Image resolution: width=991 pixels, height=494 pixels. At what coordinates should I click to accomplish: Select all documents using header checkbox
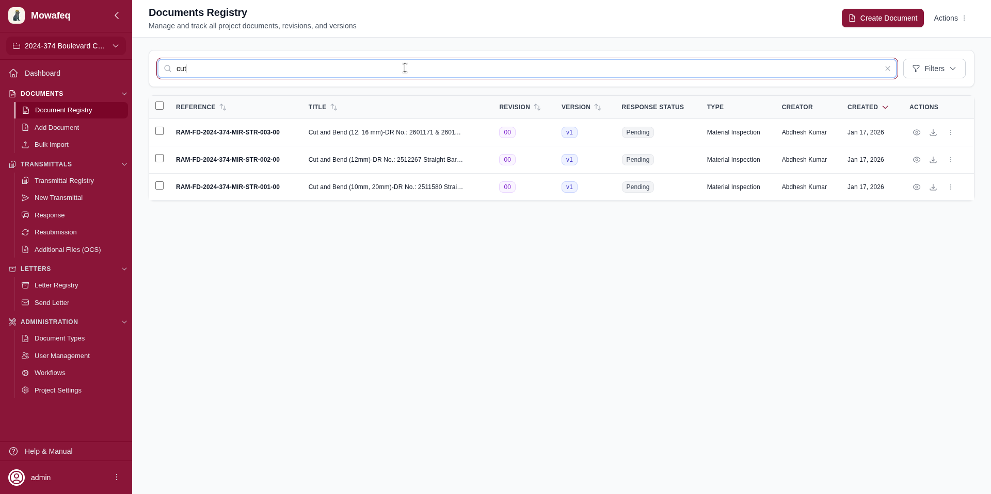coord(159,106)
